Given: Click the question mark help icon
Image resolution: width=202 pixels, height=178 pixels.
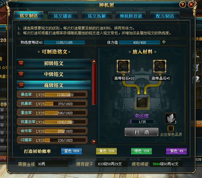Looking at the screenshot, I should (x=183, y=5).
